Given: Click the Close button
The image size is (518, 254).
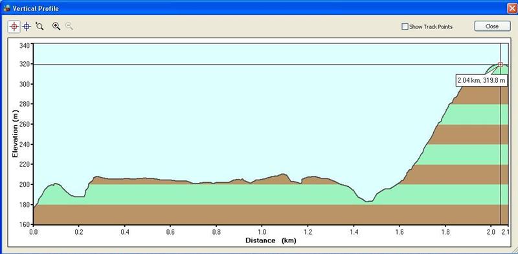Looking at the screenshot, I should pos(492,26).
